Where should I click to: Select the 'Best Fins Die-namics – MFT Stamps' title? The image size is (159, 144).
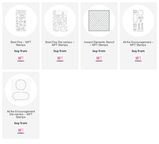[x=60, y=44]
